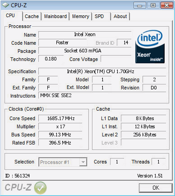This screenshot has width=175, height=196.
Task: Open the About tab
Action: click(x=120, y=16)
